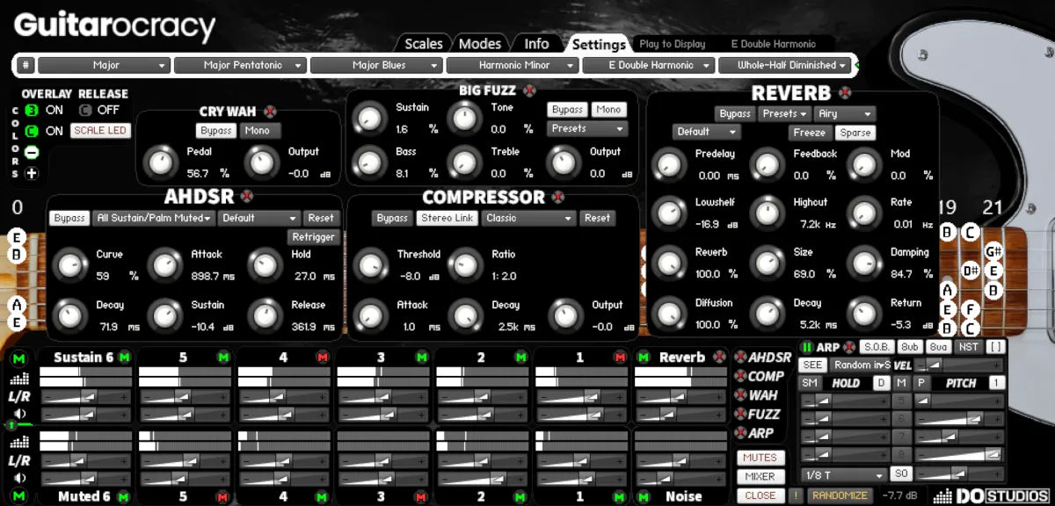Click the ARP VEL slider
Image resolution: width=1055 pixels, height=506 pixels.
959,365
